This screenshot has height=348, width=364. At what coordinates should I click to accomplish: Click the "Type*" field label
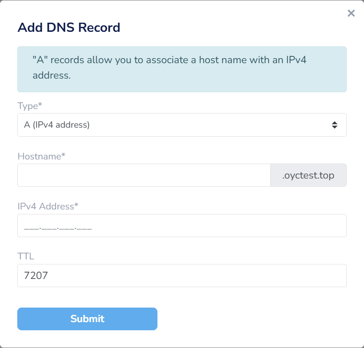point(30,106)
